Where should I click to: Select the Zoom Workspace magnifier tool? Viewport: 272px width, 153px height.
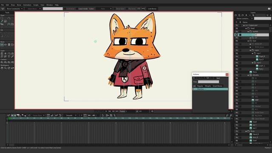point(6,68)
